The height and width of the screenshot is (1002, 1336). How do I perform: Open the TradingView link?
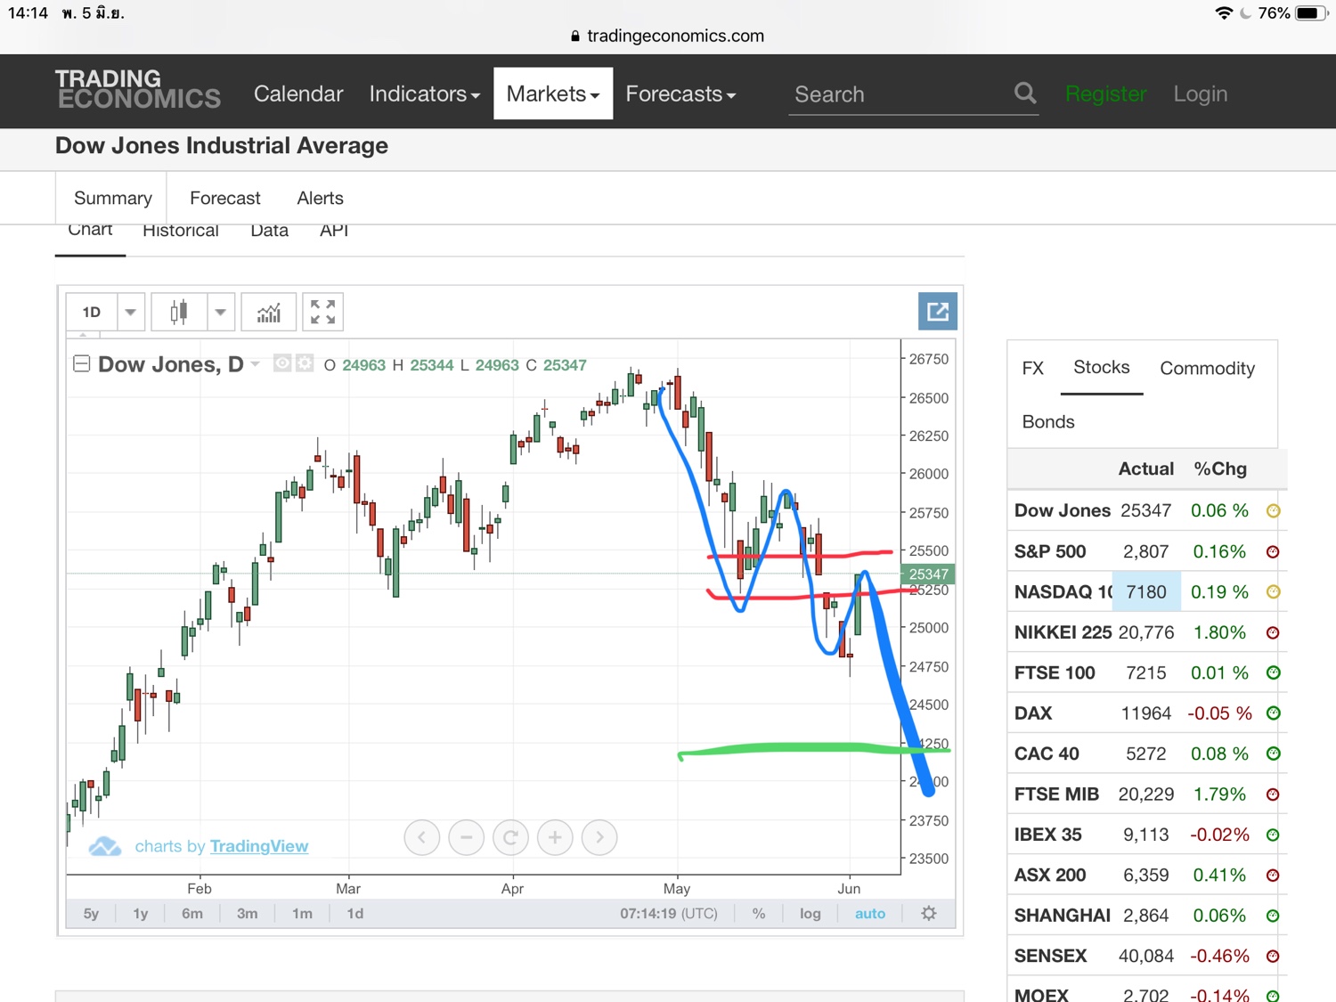pyautogui.click(x=259, y=846)
